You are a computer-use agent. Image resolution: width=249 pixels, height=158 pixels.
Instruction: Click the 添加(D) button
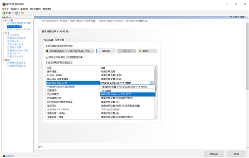pyautogui.click(x=106, y=51)
